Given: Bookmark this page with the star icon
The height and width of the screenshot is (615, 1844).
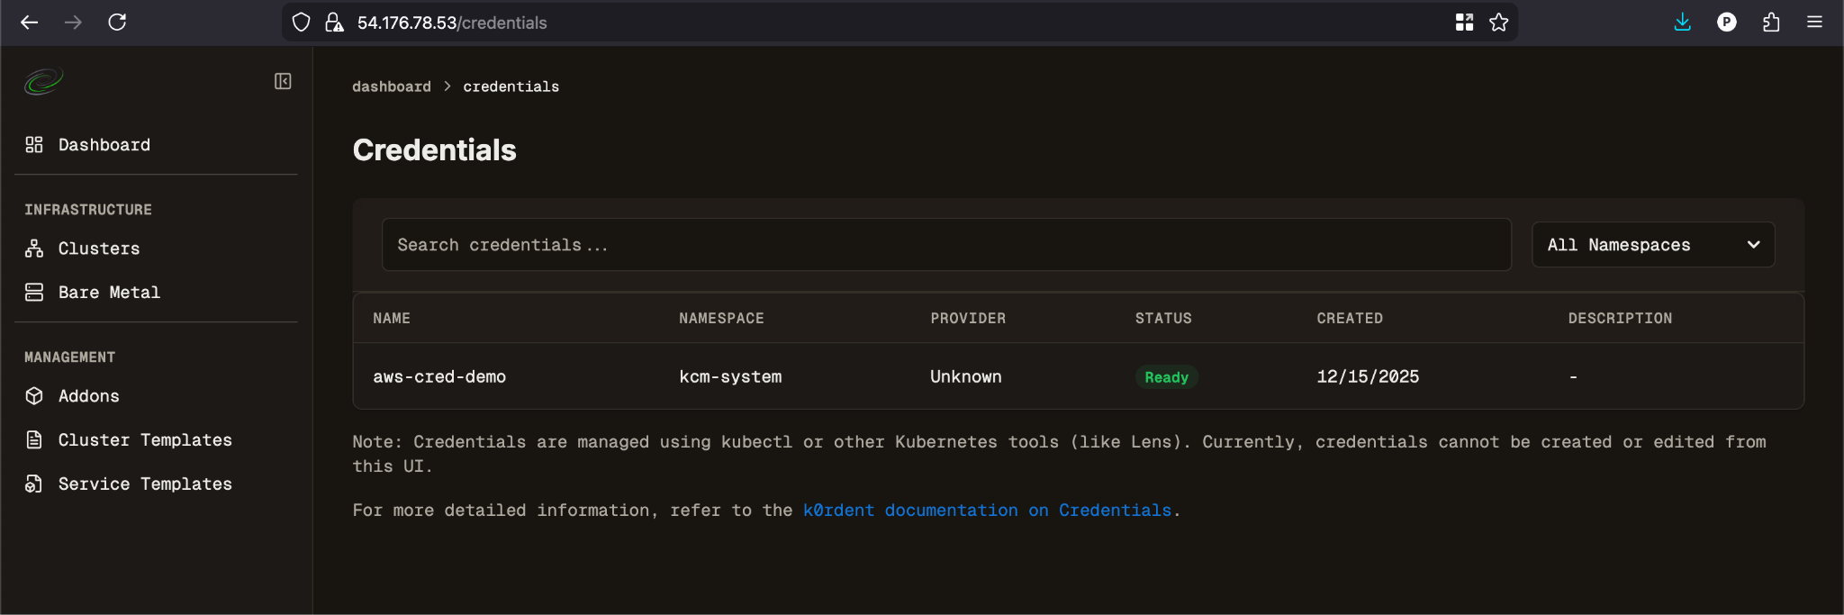Looking at the screenshot, I should [x=1498, y=23].
